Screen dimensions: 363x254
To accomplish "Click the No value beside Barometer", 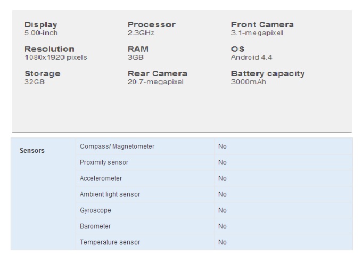I will tap(222, 226).
